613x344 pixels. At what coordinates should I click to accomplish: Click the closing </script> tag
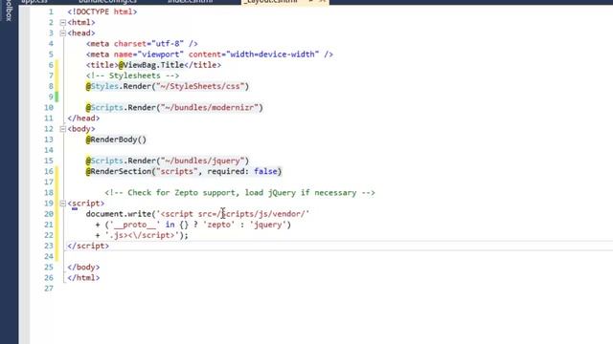tap(88, 247)
